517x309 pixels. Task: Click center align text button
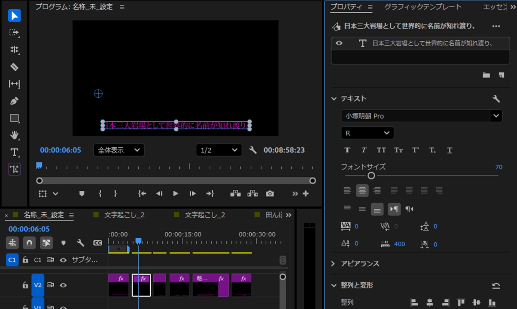pos(362,190)
